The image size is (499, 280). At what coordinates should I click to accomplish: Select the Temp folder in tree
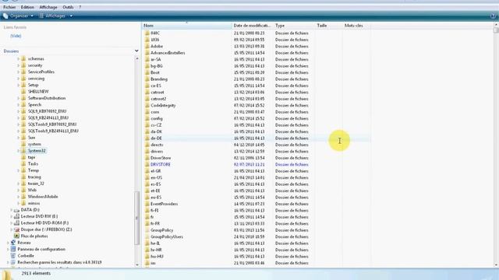pyautogui.click(x=33, y=170)
